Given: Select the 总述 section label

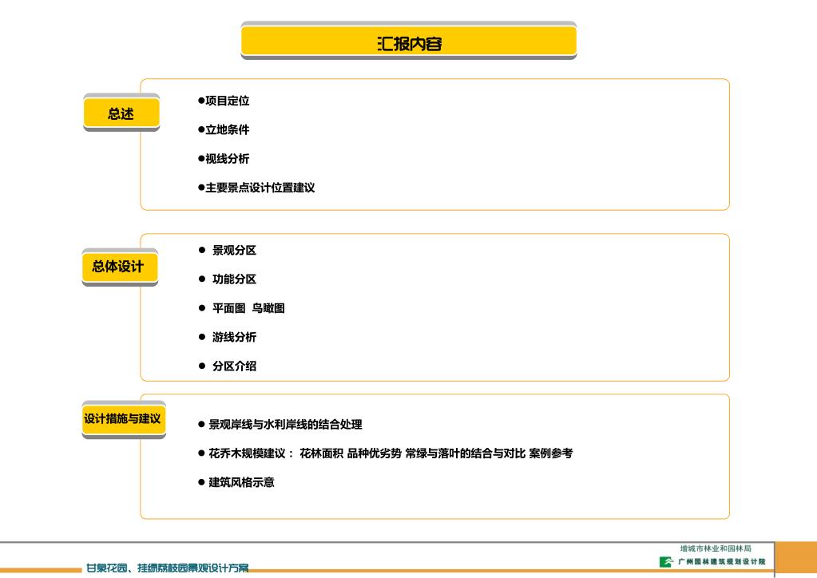Looking at the screenshot, I should 121,113.
